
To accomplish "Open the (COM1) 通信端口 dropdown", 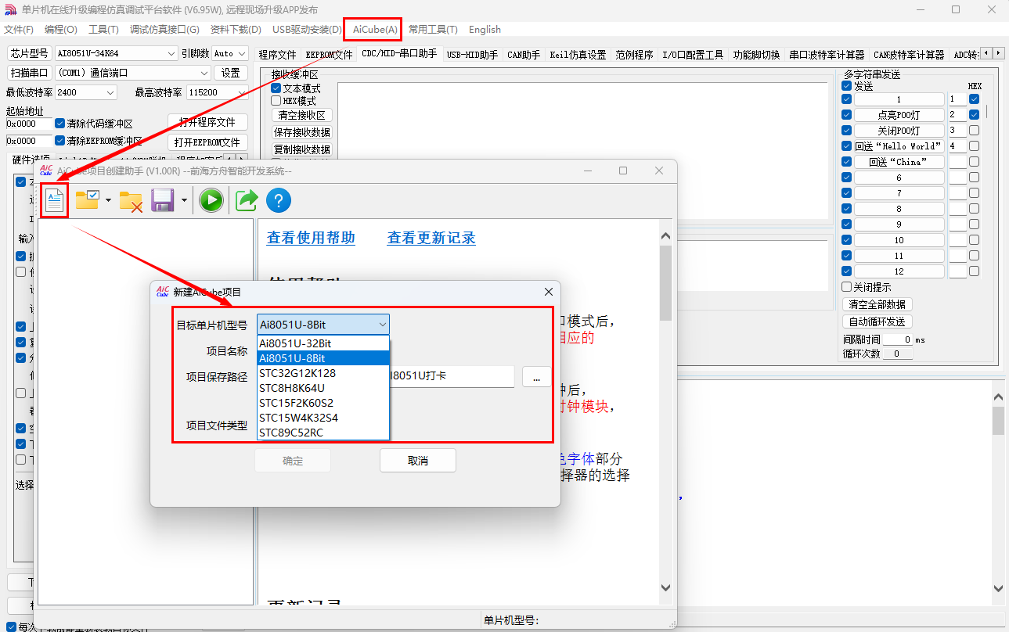I will 132,73.
